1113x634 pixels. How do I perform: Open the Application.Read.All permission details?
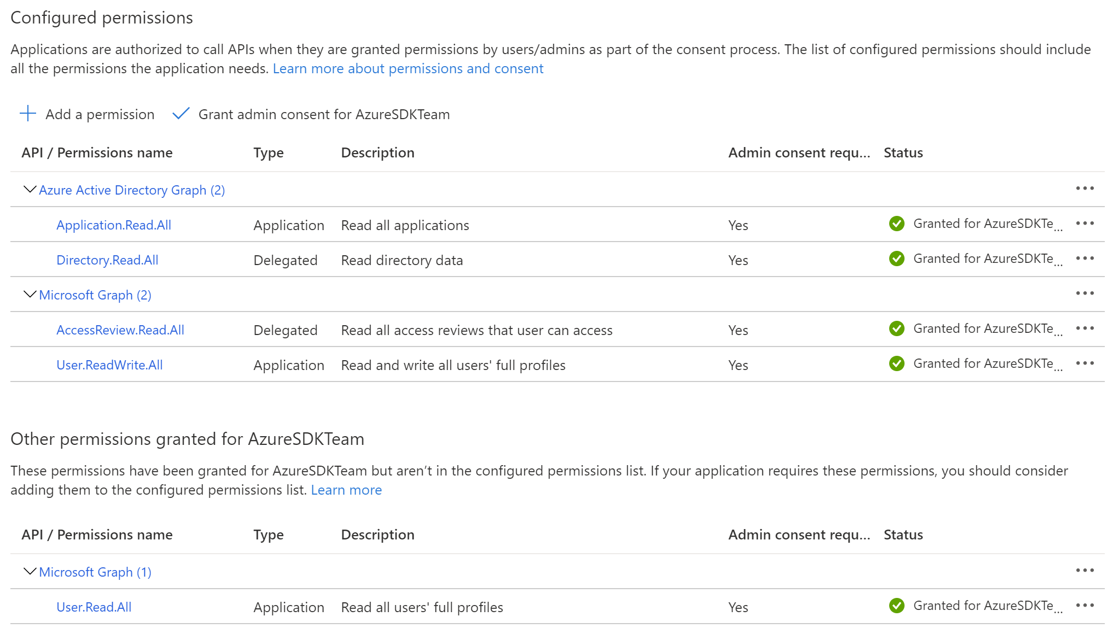113,225
